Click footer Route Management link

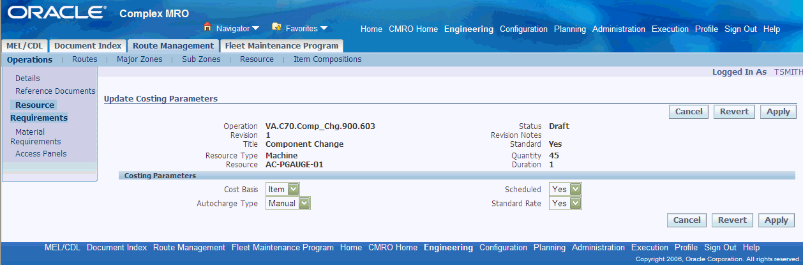click(189, 247)
